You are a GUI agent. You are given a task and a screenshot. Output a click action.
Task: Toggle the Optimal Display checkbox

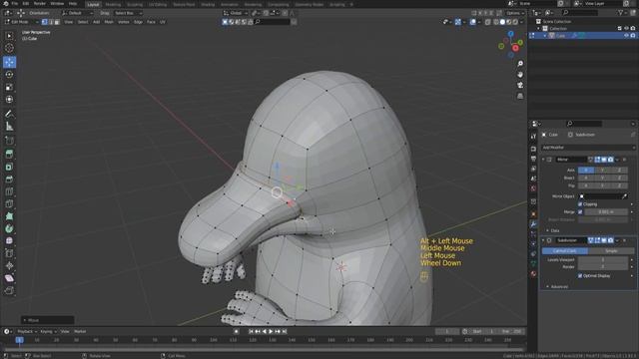click(580, 276)
